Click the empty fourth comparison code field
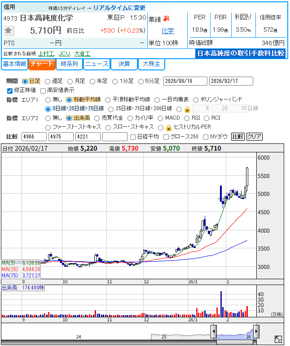The image size is (290, 346). [115, 137]
